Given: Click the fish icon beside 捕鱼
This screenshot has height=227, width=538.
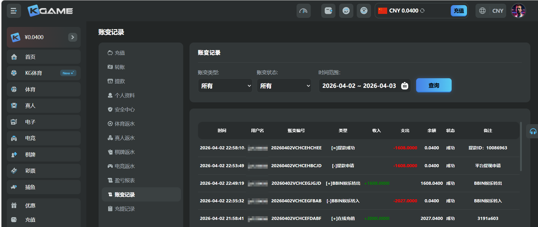Looking at the screenshot, I should 14,187.
